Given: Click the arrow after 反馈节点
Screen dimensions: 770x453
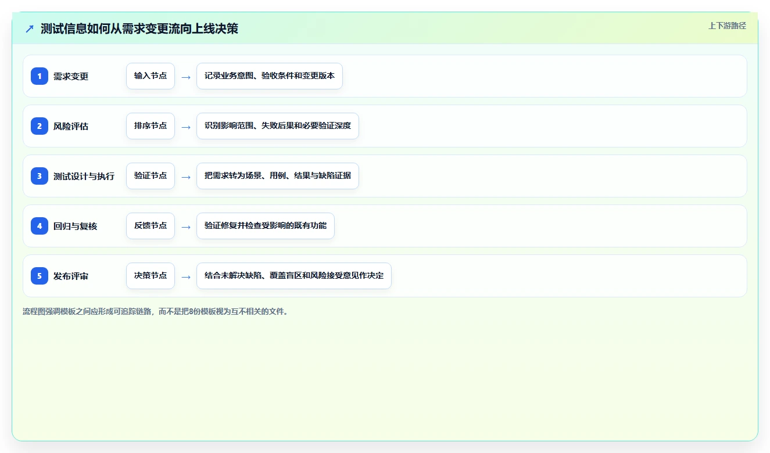Looking at the screenshot, I should [x=186, y=227].
